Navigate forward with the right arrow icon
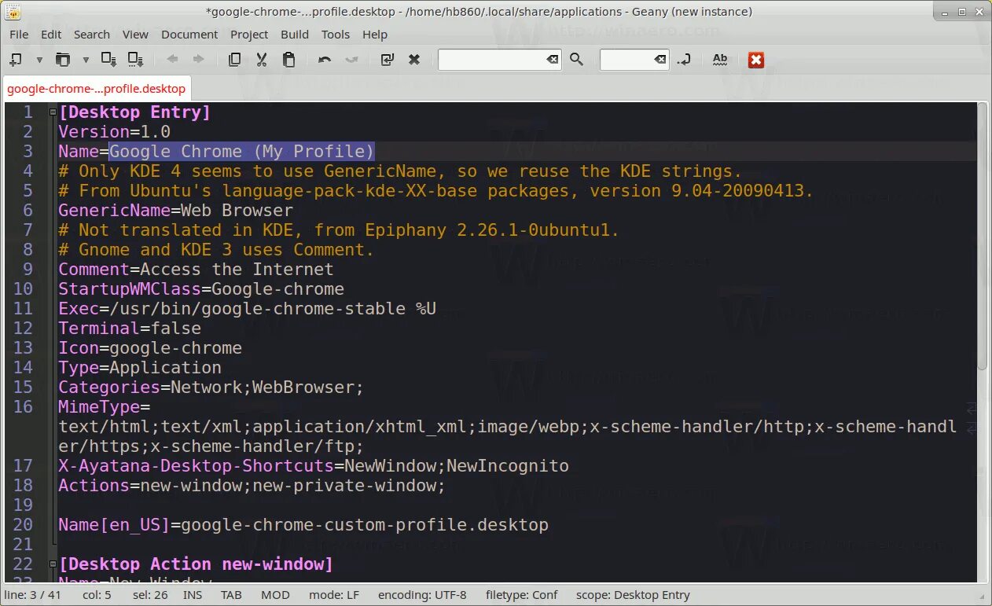992x606 pixels. (x=198, y=60)
